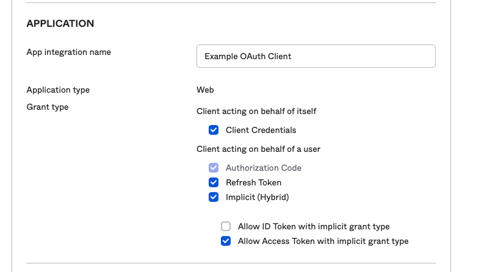Click 'Allow Access Token with implicit grant type' label
Viewport: 479px width, 272px height.
pos(323,241)
